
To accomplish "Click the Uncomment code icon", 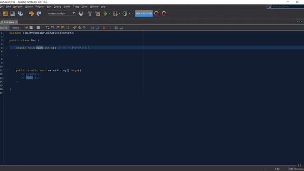I will coord(121,28).
